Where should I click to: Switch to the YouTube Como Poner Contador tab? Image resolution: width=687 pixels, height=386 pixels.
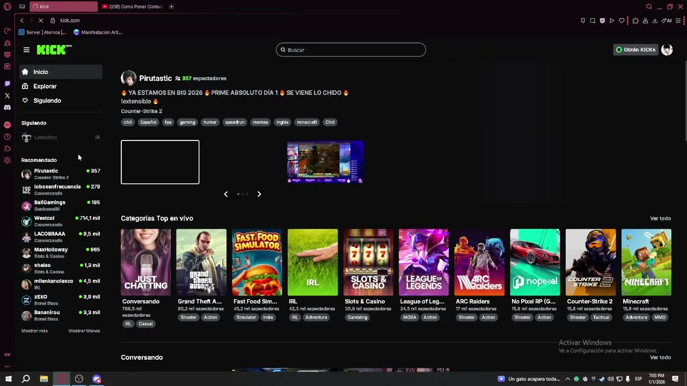pyautogui.click(x=131, y=6)
